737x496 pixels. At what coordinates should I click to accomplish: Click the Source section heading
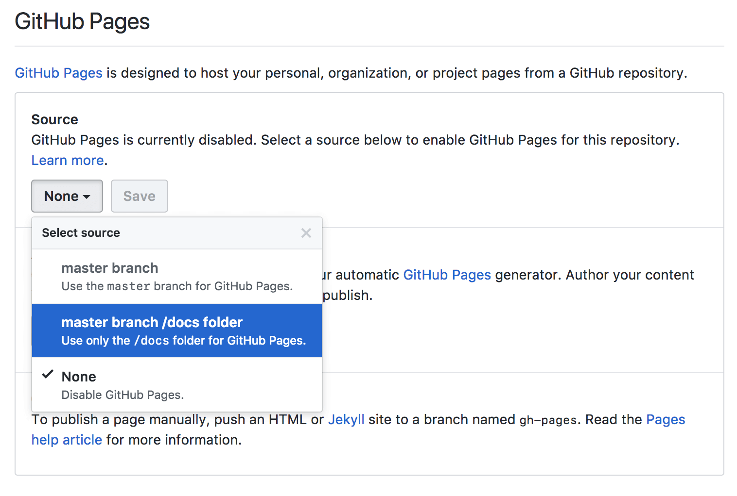(x=55, y=119)
